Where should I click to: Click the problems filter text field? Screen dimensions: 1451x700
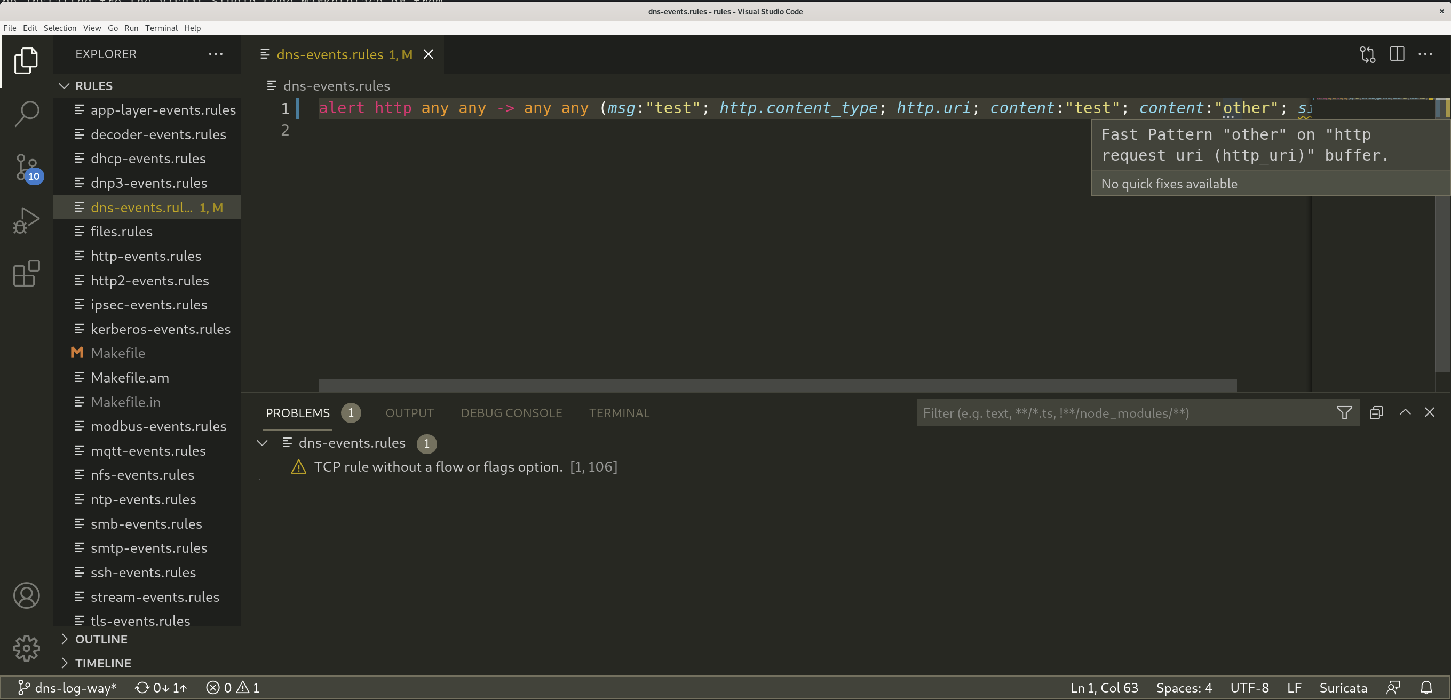pyautogui.click(x=1124, y=413)
